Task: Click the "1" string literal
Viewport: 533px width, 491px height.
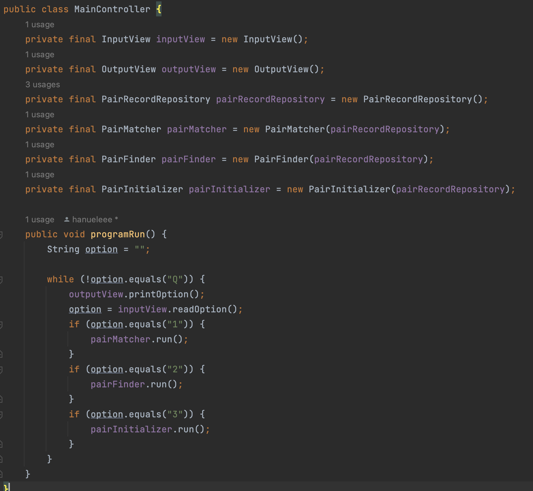Action: 175,324
